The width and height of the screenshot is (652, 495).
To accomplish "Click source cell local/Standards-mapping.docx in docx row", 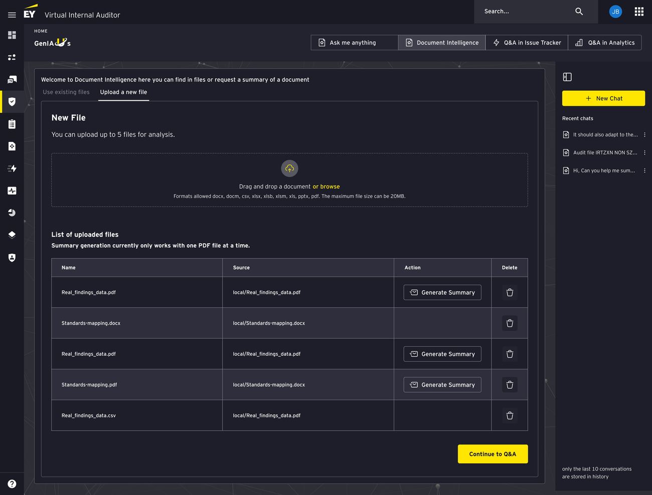I will tap(308, 323).
